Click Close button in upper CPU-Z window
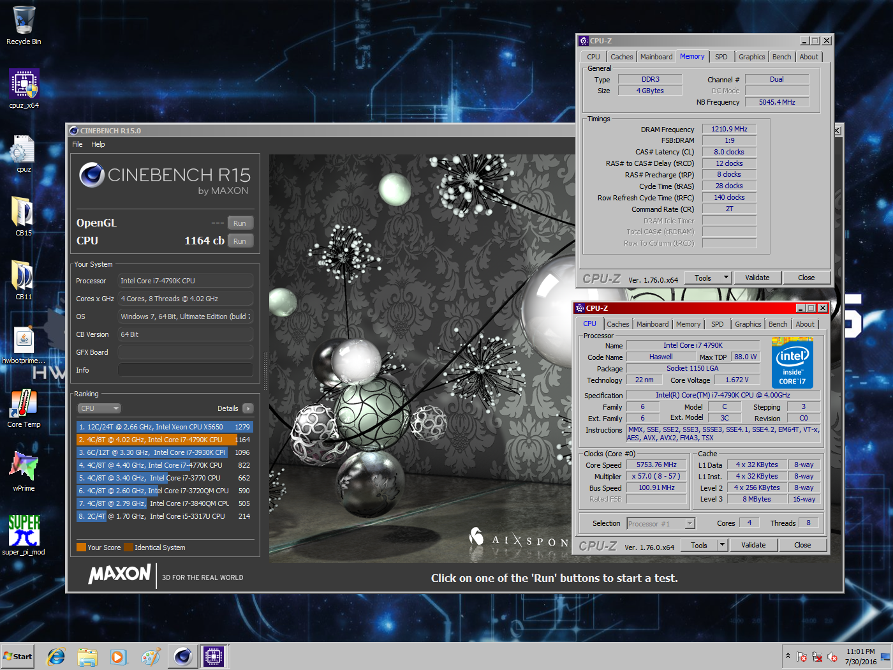Viewport: 893px width, 670px height. click(806, 278)
